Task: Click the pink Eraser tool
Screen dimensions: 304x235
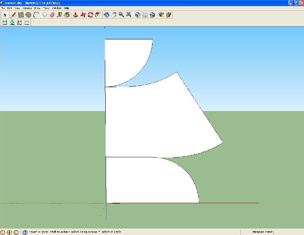Action: [52, 15]
